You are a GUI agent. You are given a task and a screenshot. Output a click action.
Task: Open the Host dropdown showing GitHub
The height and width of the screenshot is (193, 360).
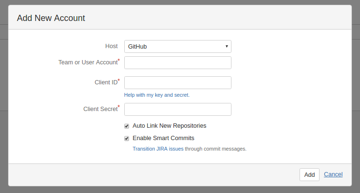click(177, 46)
